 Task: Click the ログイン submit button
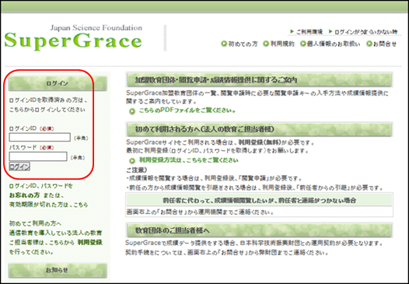tap(19, 167)
